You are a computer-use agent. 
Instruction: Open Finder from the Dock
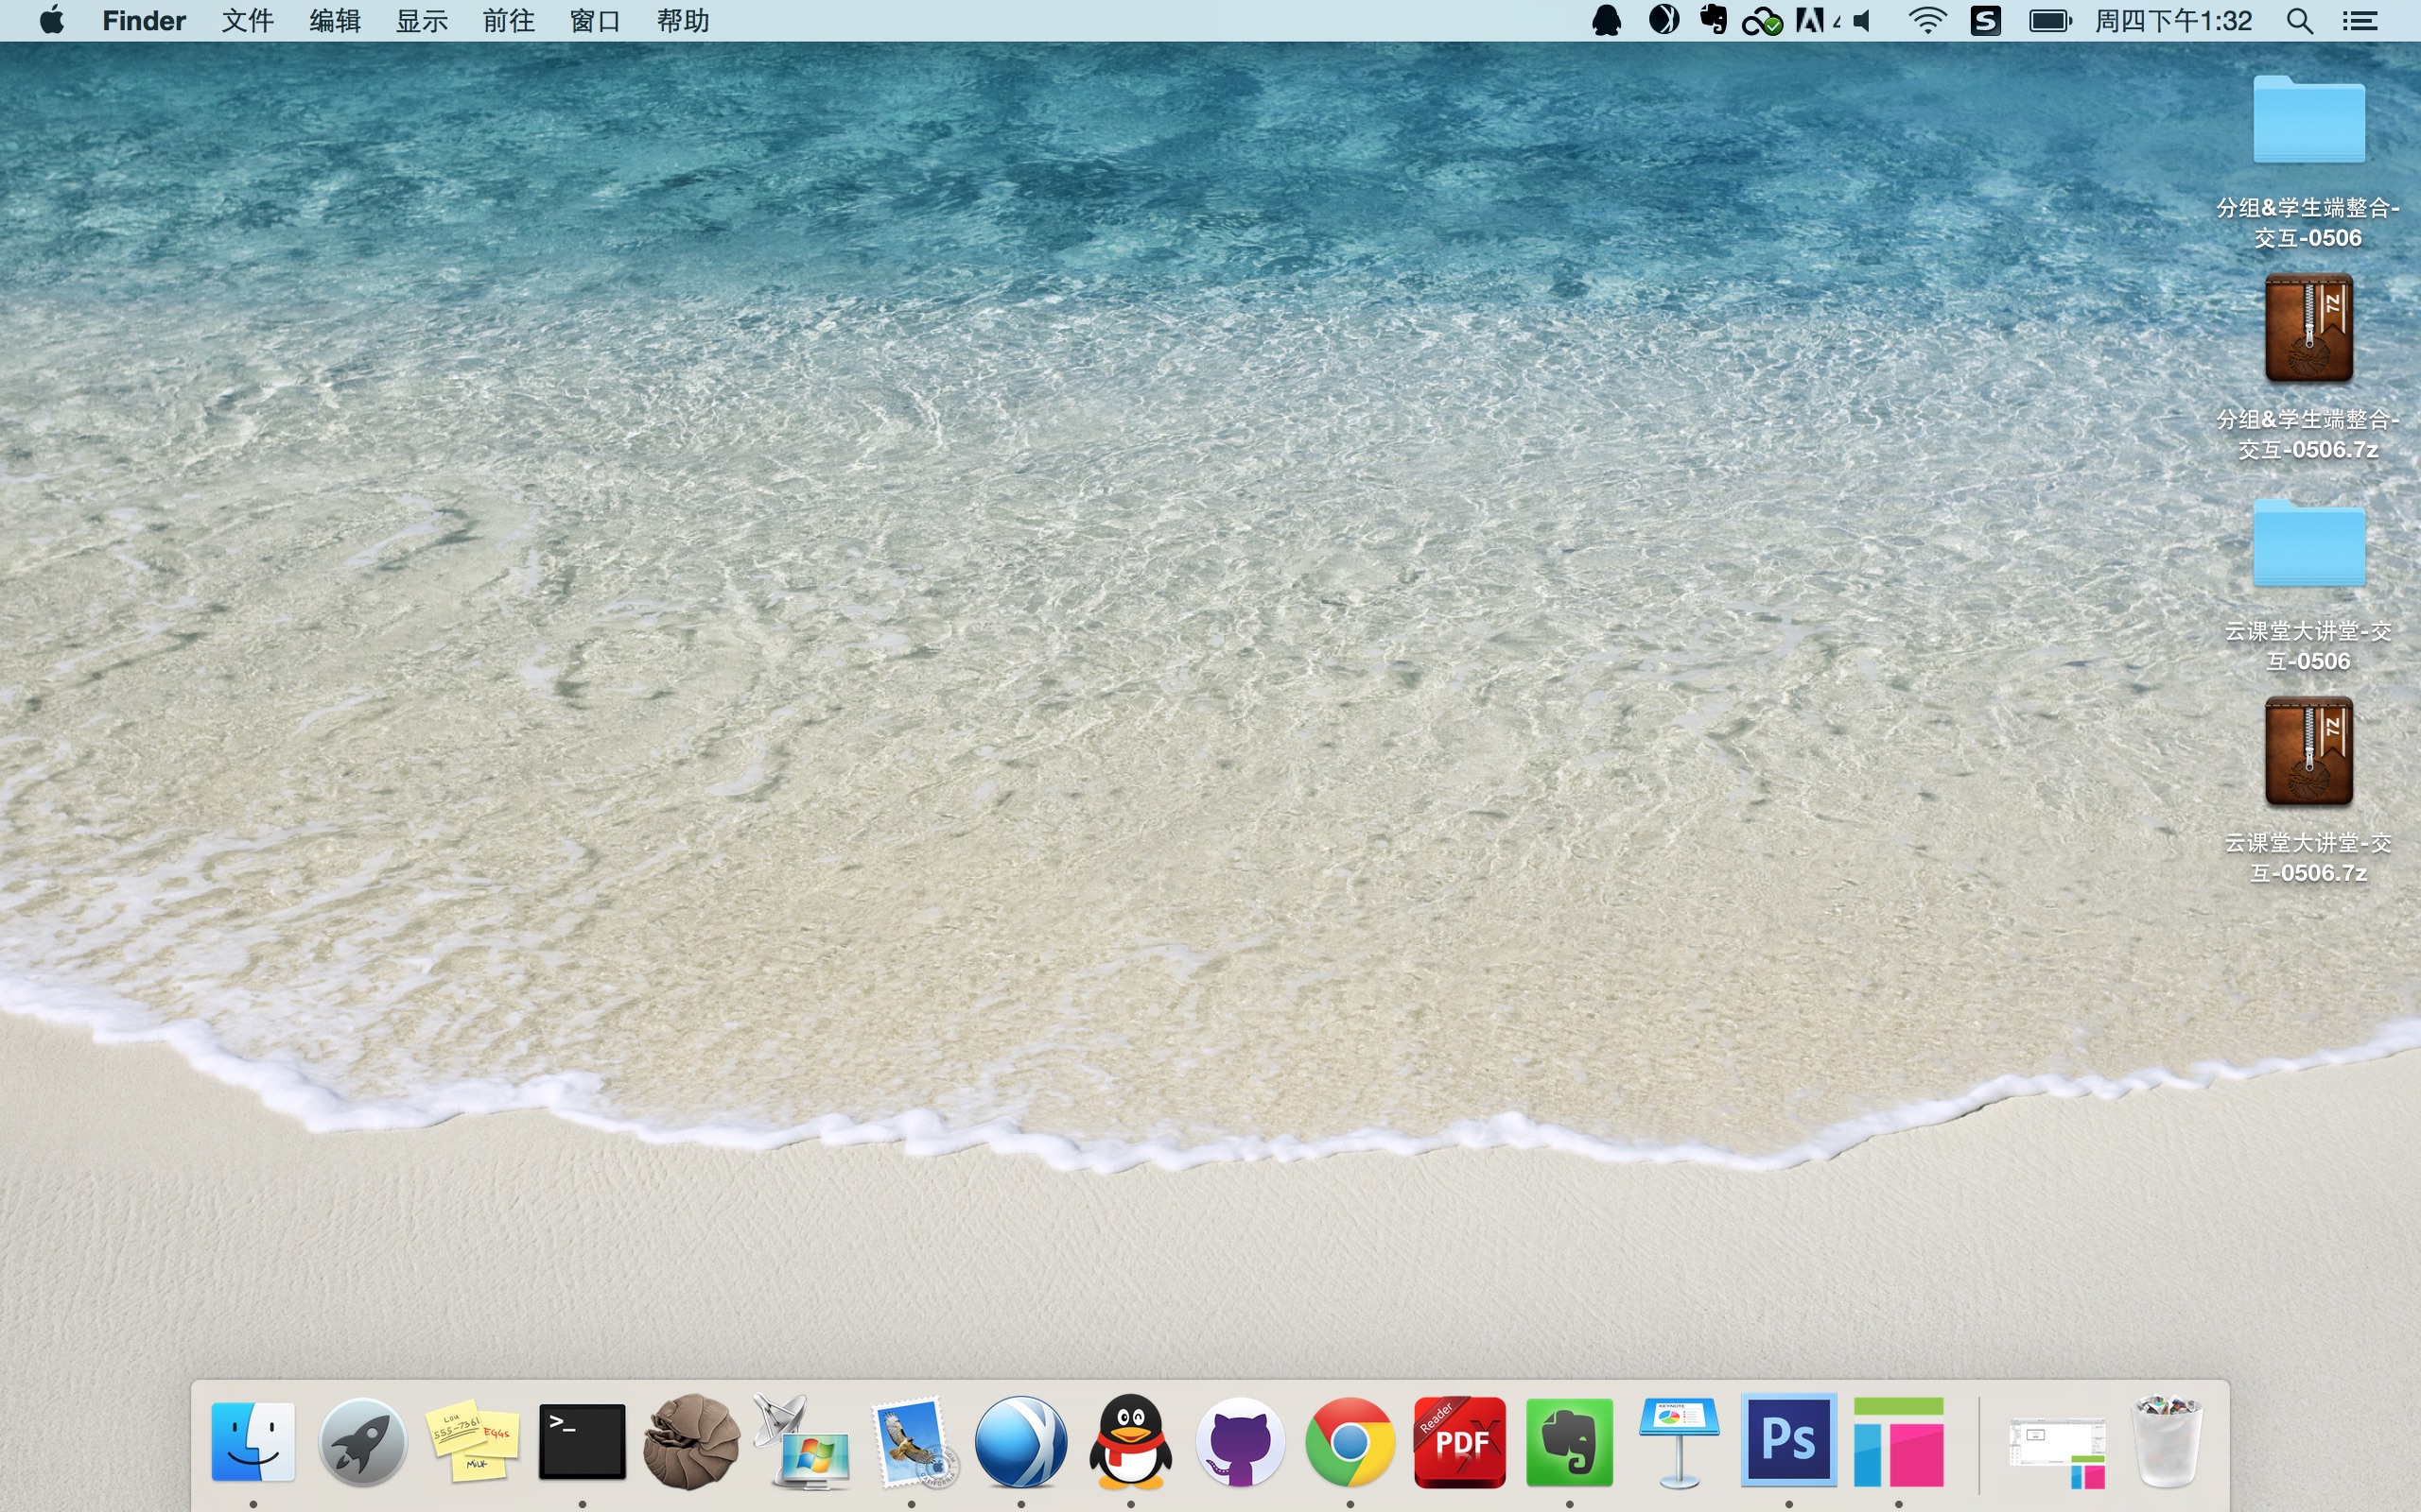(253, 1441)
